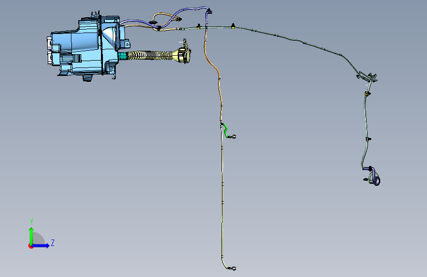Click the blue Z axis arrow of the triad
The width and height of the screenshot is (427, 277).
click(41, 245)
